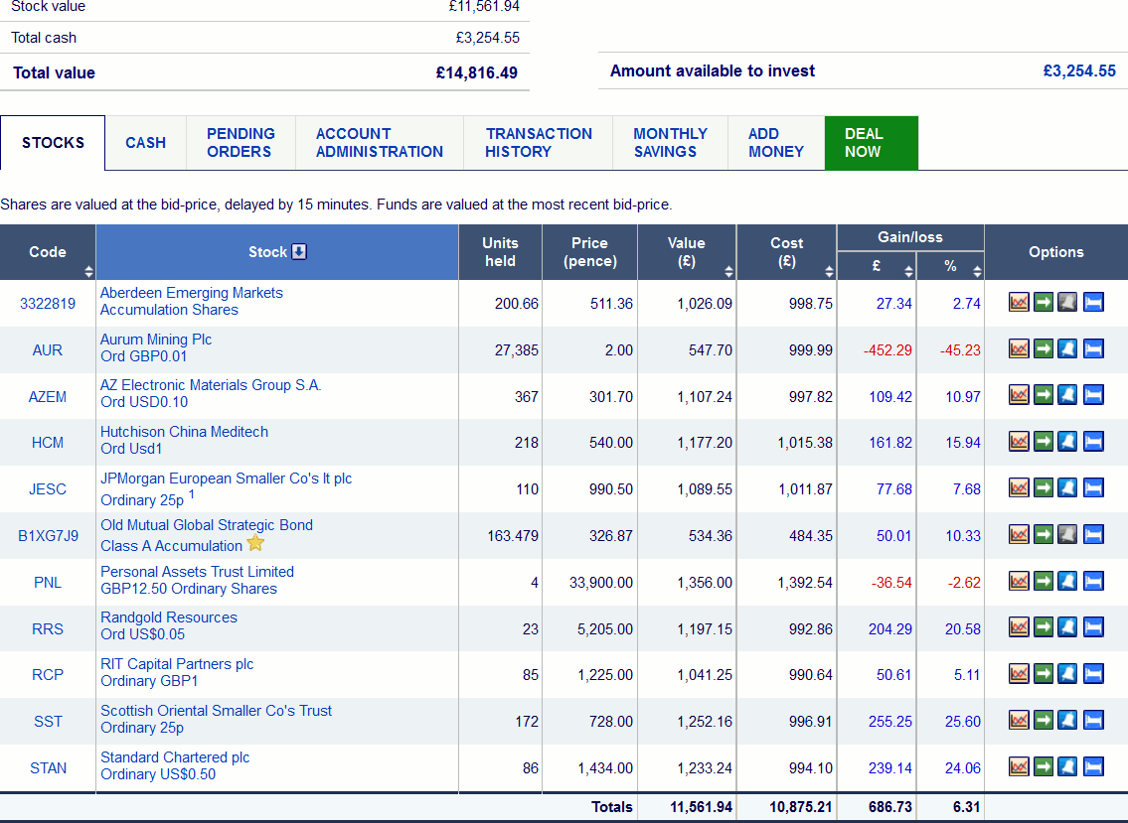Click the blue bed-shaped icon in the AUR row
This screenshot has width=1128, height=823.
[x=1093, y=349]
